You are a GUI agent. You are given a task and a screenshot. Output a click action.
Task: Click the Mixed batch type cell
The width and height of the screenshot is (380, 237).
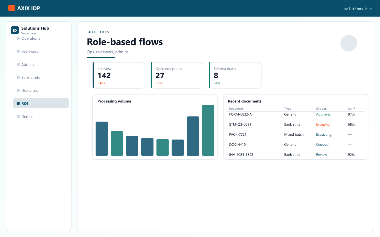pos(294,134)
